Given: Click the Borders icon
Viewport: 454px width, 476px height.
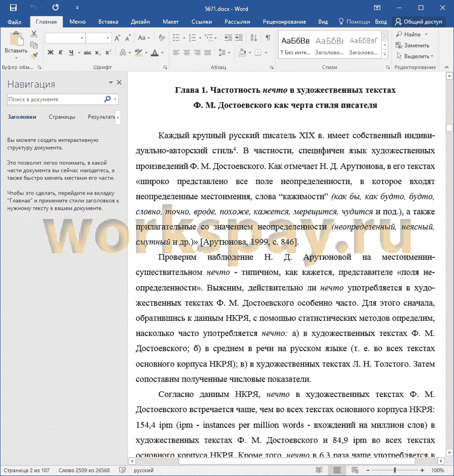Looking at the screenshot, I should (258, 52).
